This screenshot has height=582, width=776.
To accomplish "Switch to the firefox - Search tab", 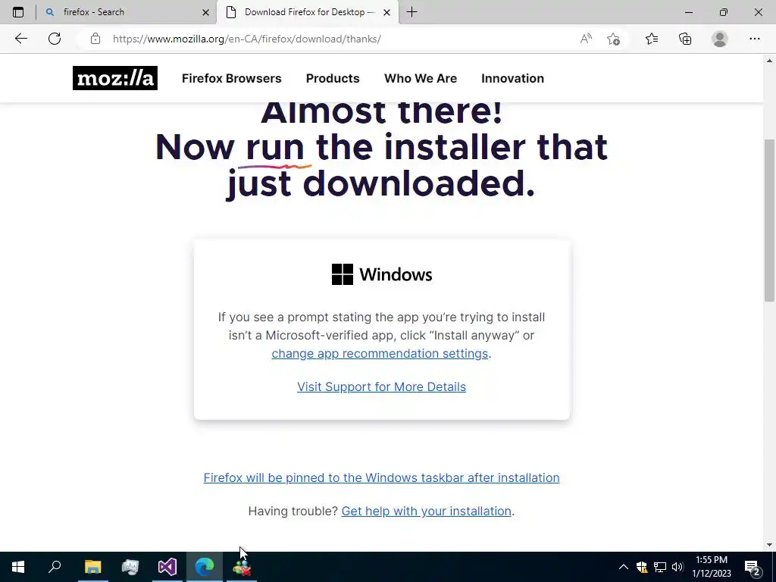I will 127,12.
